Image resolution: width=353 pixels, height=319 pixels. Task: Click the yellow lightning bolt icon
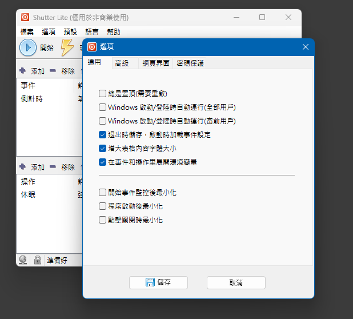(x=67, y=47)
